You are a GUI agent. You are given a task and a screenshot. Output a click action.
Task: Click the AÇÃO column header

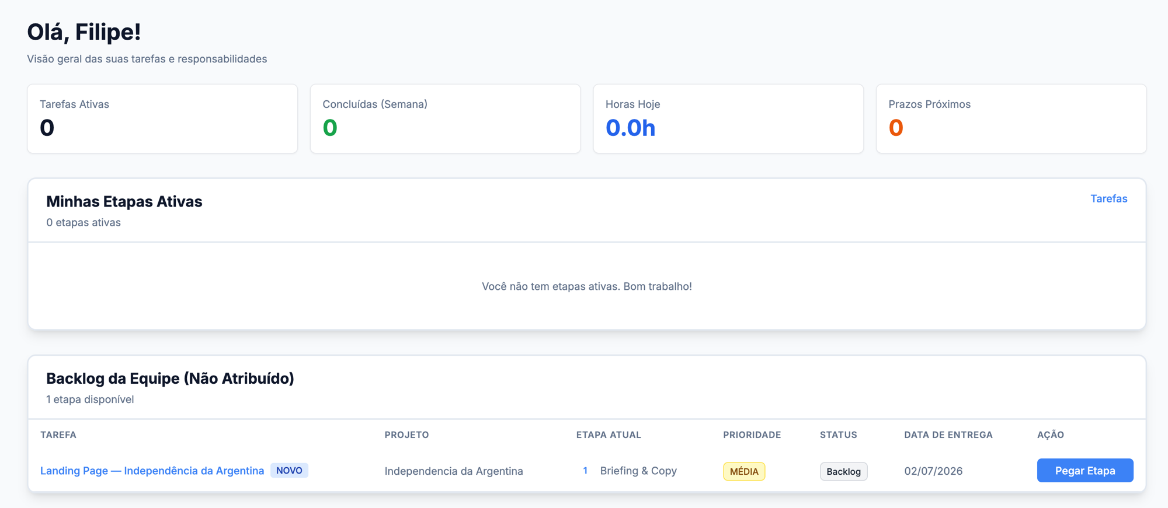point(1051,435)
